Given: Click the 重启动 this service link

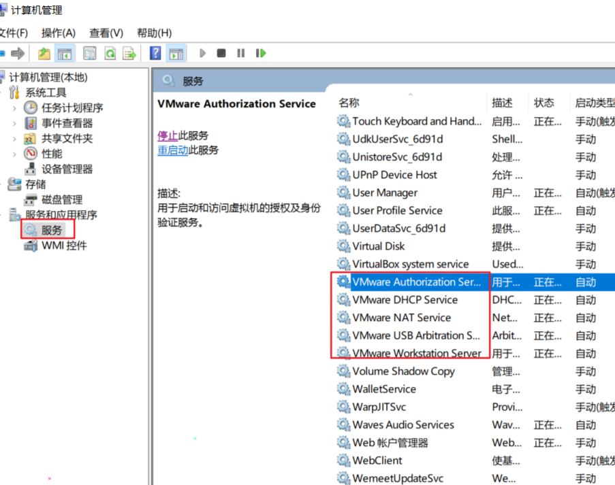Looking at the screenshot, I should [x=173, y=150].
